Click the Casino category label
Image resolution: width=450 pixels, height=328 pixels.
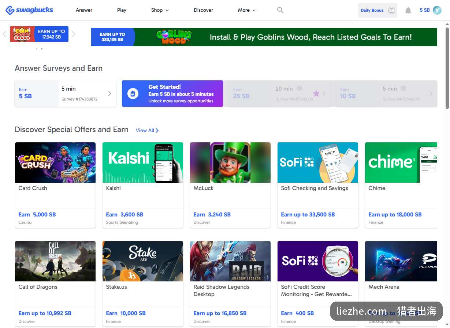click(25, 222)
